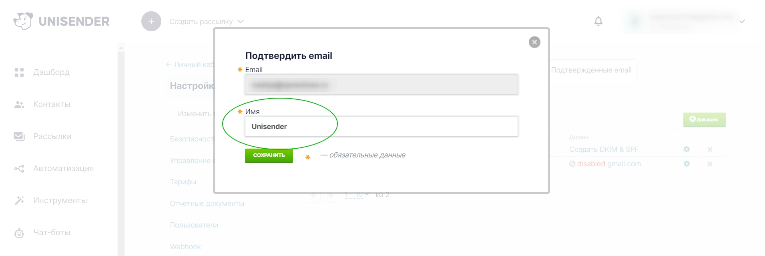This screenshot has height=256, width=765.
Task: Open Чат-боты in the sidebar
Action: point(52,232)
